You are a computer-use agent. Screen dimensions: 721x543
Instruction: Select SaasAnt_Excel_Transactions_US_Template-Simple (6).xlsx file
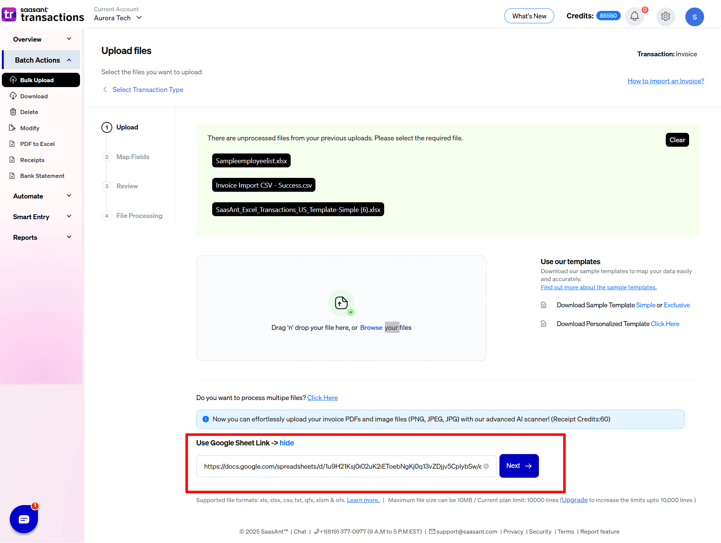pos(298,209)
